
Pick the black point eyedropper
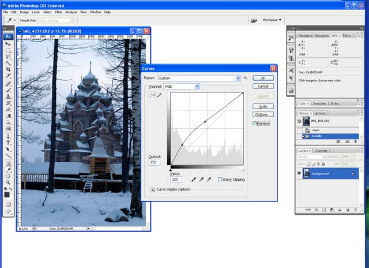click(x=194, y=180)
